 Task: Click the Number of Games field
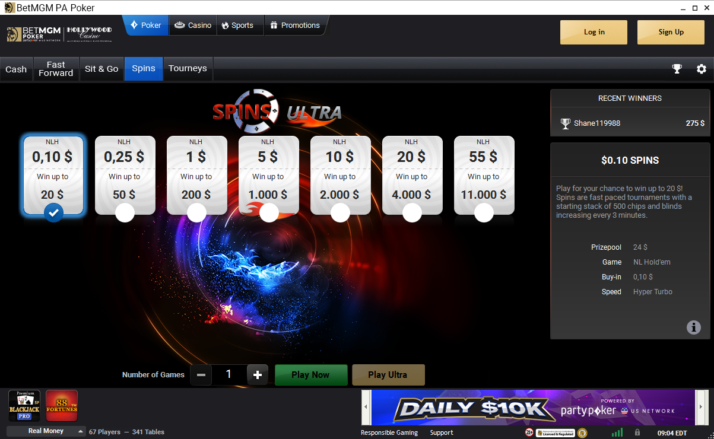coord(229,375)
